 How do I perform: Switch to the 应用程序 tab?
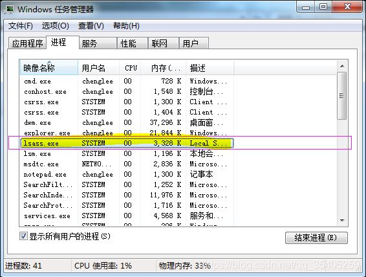point(27,43)
